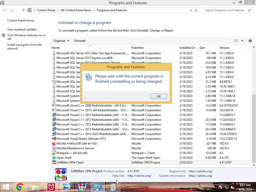Sort list by the Version column
Viewport: 256px width, 192px height.
tap(234, 48)
